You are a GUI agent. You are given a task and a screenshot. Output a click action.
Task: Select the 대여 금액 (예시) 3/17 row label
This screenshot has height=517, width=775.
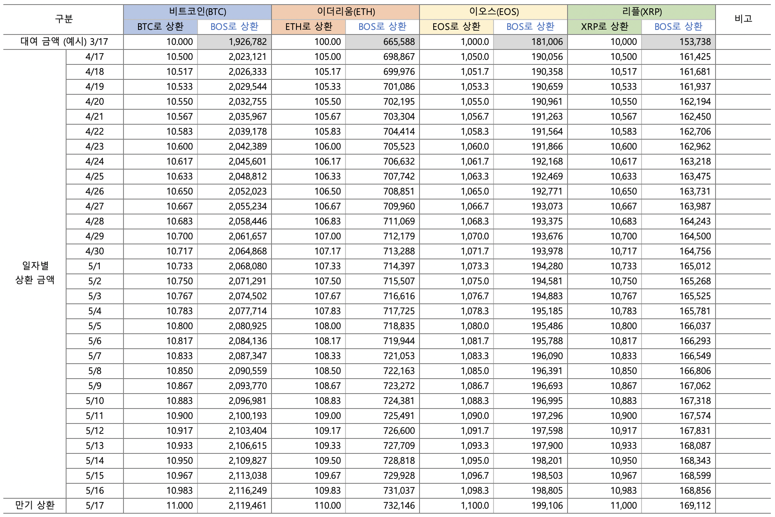64,42
